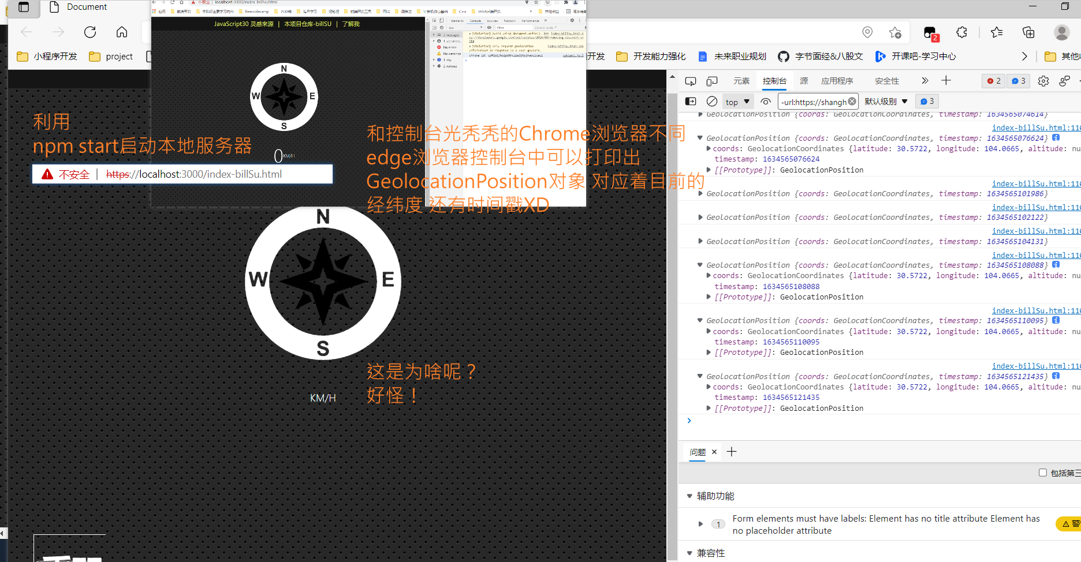The height and width of the screenshot is (562, 1081).
Task: Create a live expression with the eye icon
Action: click(766, 102)
